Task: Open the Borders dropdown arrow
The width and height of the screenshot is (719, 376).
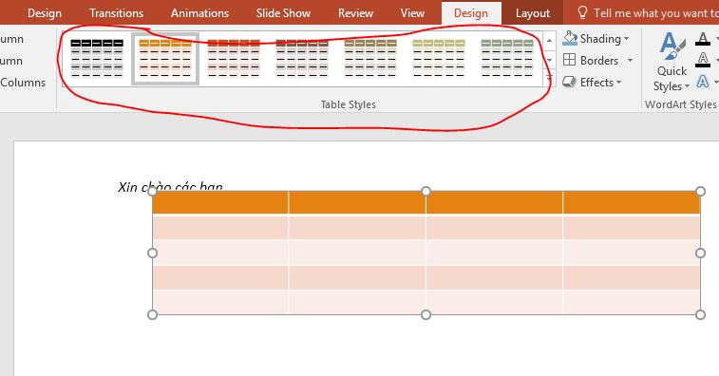Action: pyautogui.click(x=630, y=60)
